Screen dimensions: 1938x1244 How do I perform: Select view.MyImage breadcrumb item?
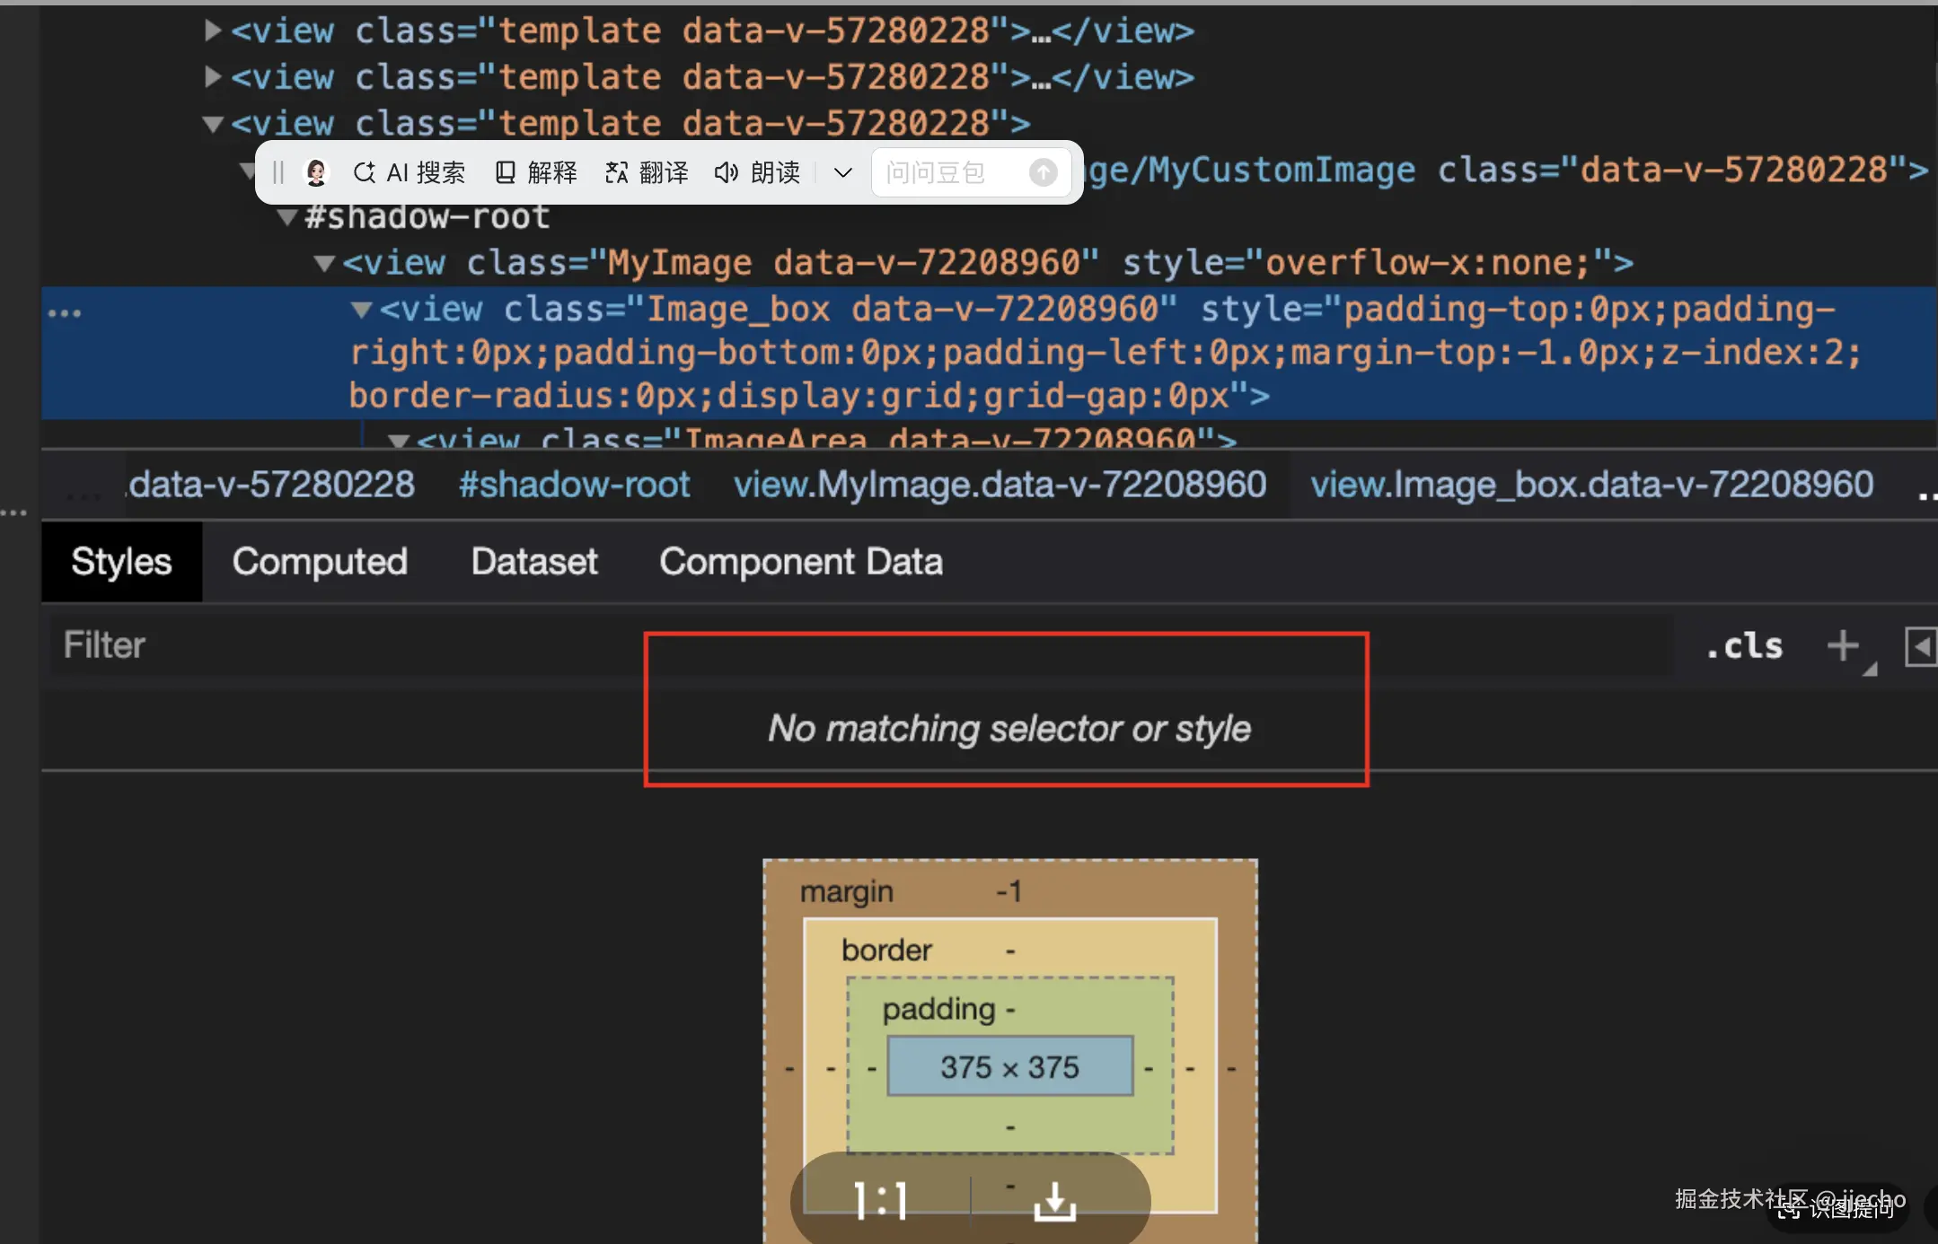click(x=999, y=485)
